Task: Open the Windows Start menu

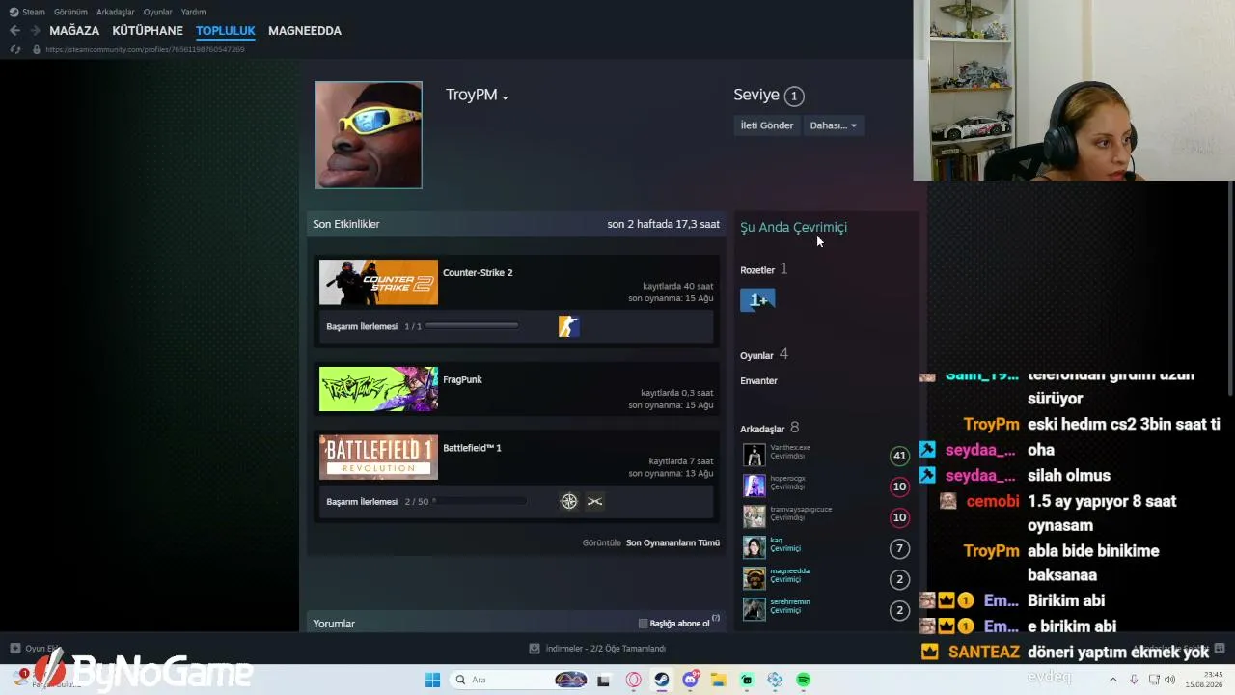Action: click(432, 680)
